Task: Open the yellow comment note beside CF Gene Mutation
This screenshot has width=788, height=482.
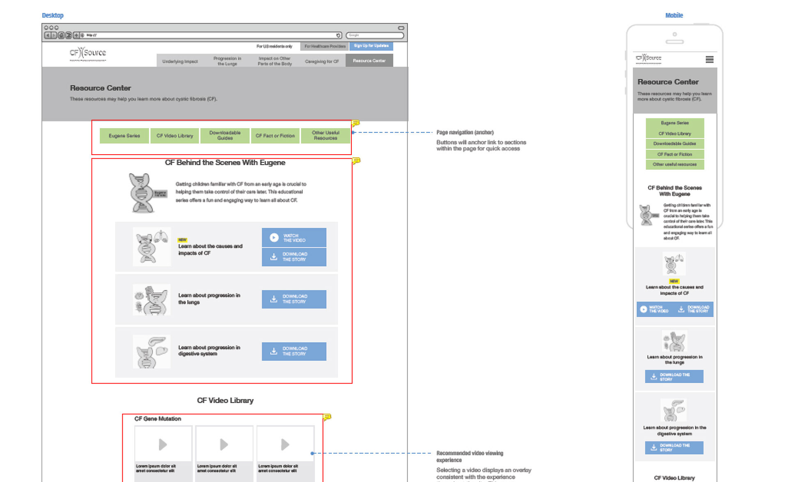Action: pyautogui.click(x=327, y=417)
